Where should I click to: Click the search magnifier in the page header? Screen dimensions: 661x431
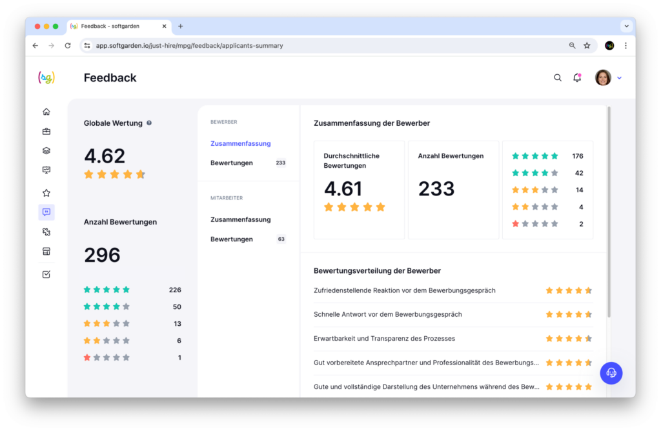[x=558, y=77]
